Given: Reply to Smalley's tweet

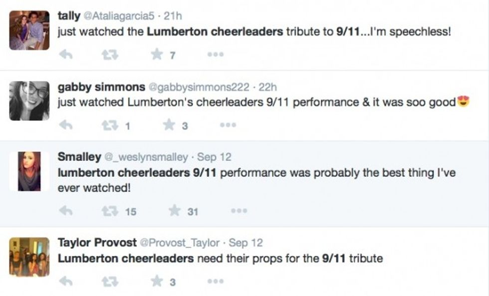Looking at the screenshot, I should click(66, 211).
